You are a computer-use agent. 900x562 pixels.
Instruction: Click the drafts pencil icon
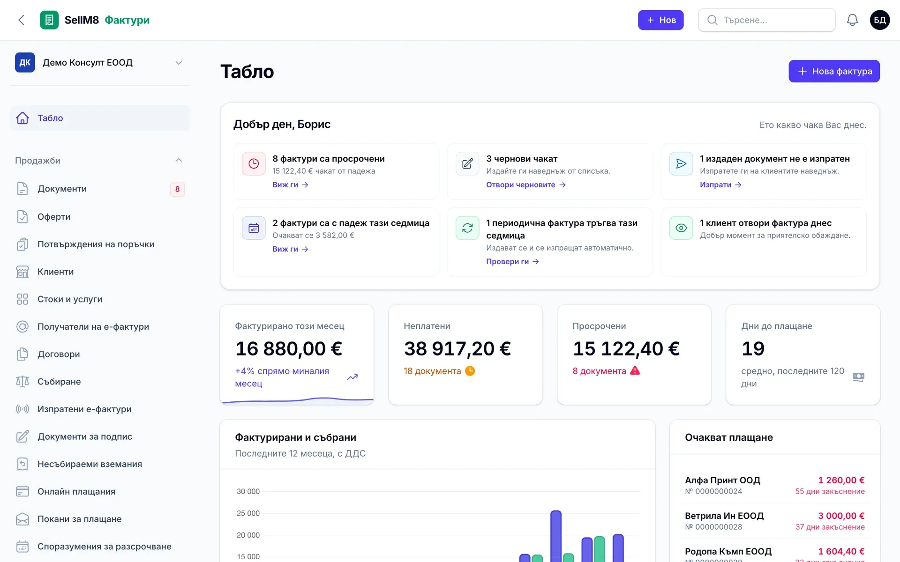(x=467, y=163)
